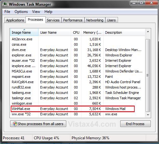Click the scrollbar up arrow
The image size is (159, 144).
[148, 32]
